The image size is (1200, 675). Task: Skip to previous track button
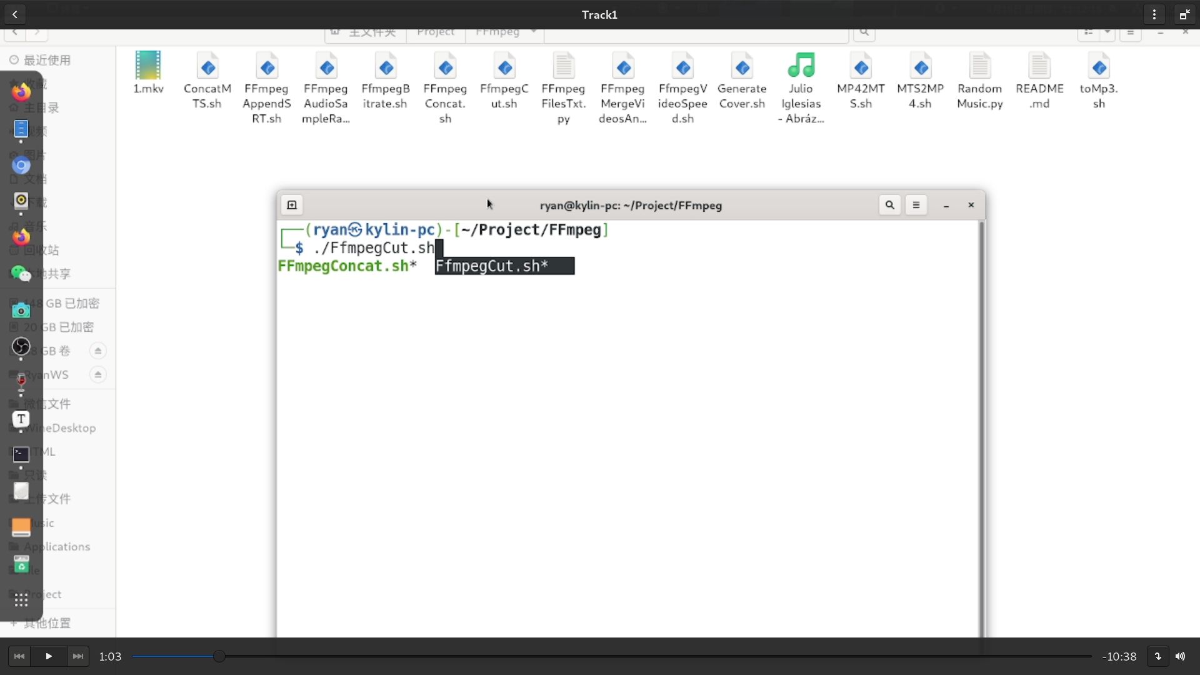[19, 656]
